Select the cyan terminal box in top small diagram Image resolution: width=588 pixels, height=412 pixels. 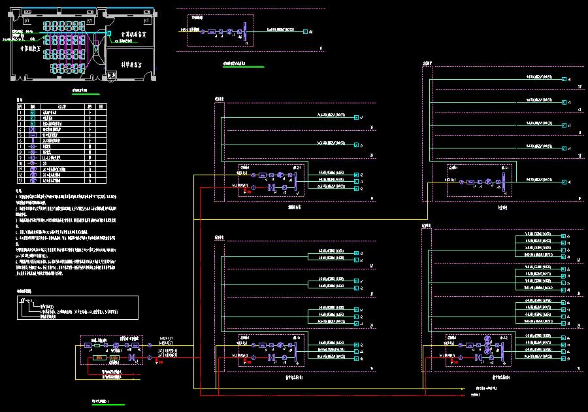pos(305,32)
